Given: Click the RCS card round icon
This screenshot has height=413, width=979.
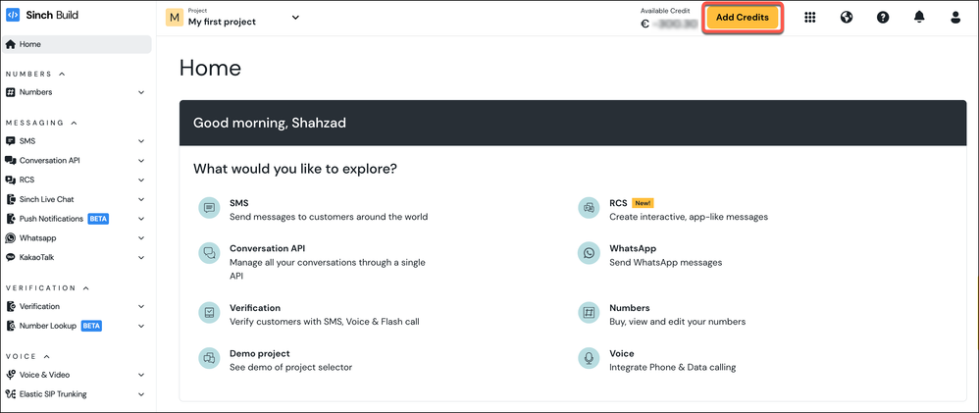Looking at the screenshot, I should 589,208.
